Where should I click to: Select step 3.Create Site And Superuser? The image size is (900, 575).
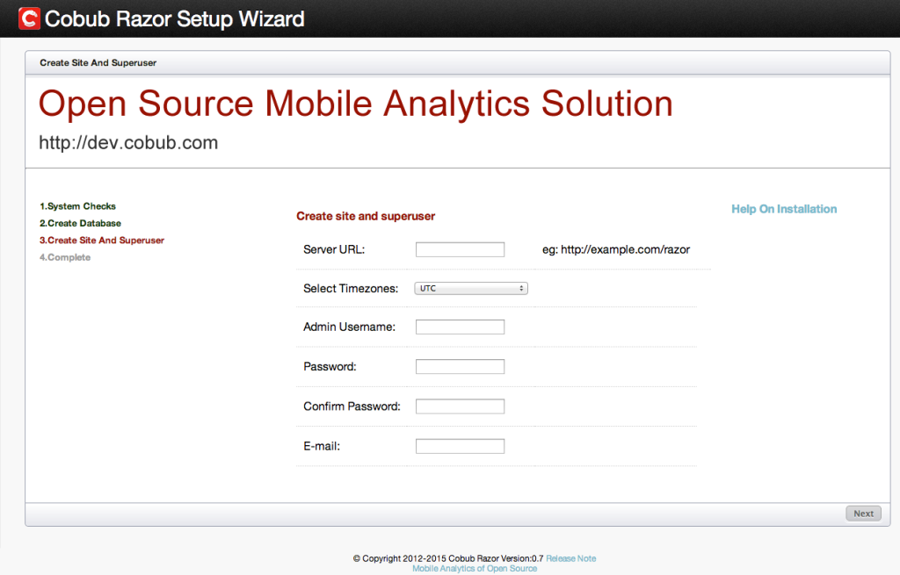pos(102,241)
